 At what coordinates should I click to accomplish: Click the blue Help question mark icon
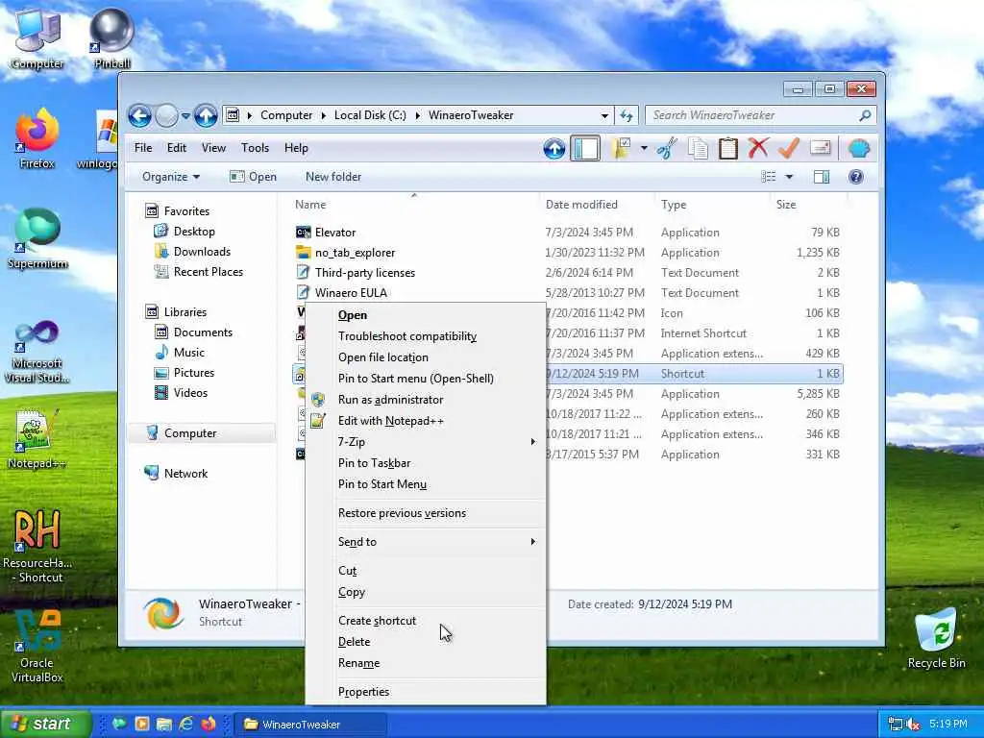[x=855, y=177]
